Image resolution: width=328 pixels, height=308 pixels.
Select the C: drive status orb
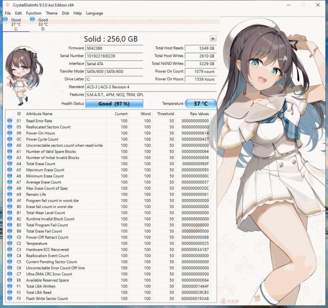pyautogui.click(x=5, y=19)
